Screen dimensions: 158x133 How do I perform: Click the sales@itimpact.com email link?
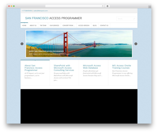pos(40,11)
